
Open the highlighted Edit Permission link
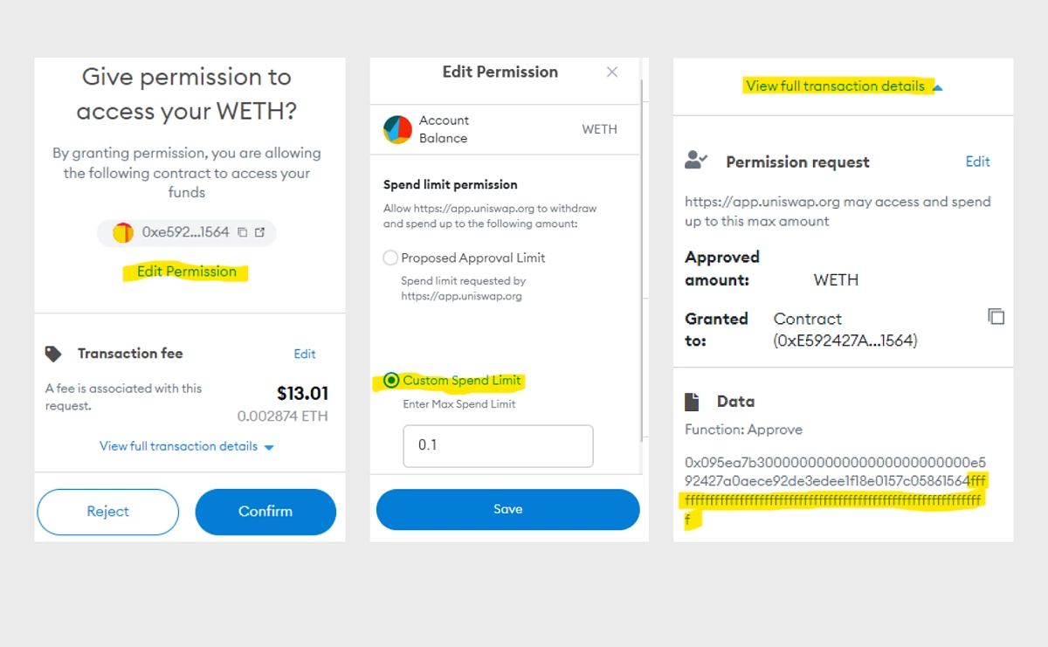click(187, 272)
